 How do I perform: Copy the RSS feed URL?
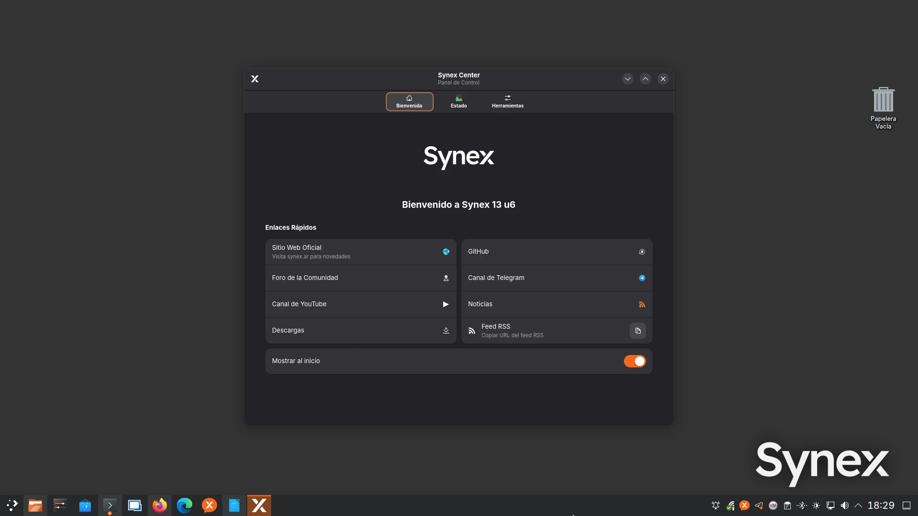[x=637, y=331]
